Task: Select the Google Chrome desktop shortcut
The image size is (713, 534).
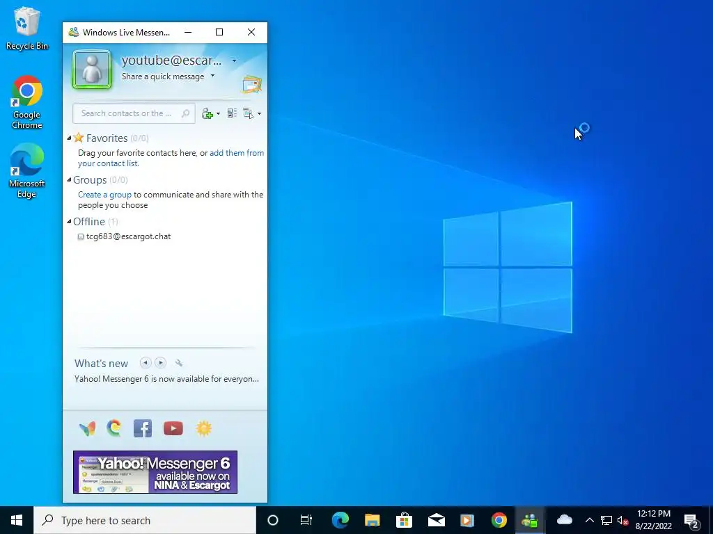Action: (x=27, y=103)
